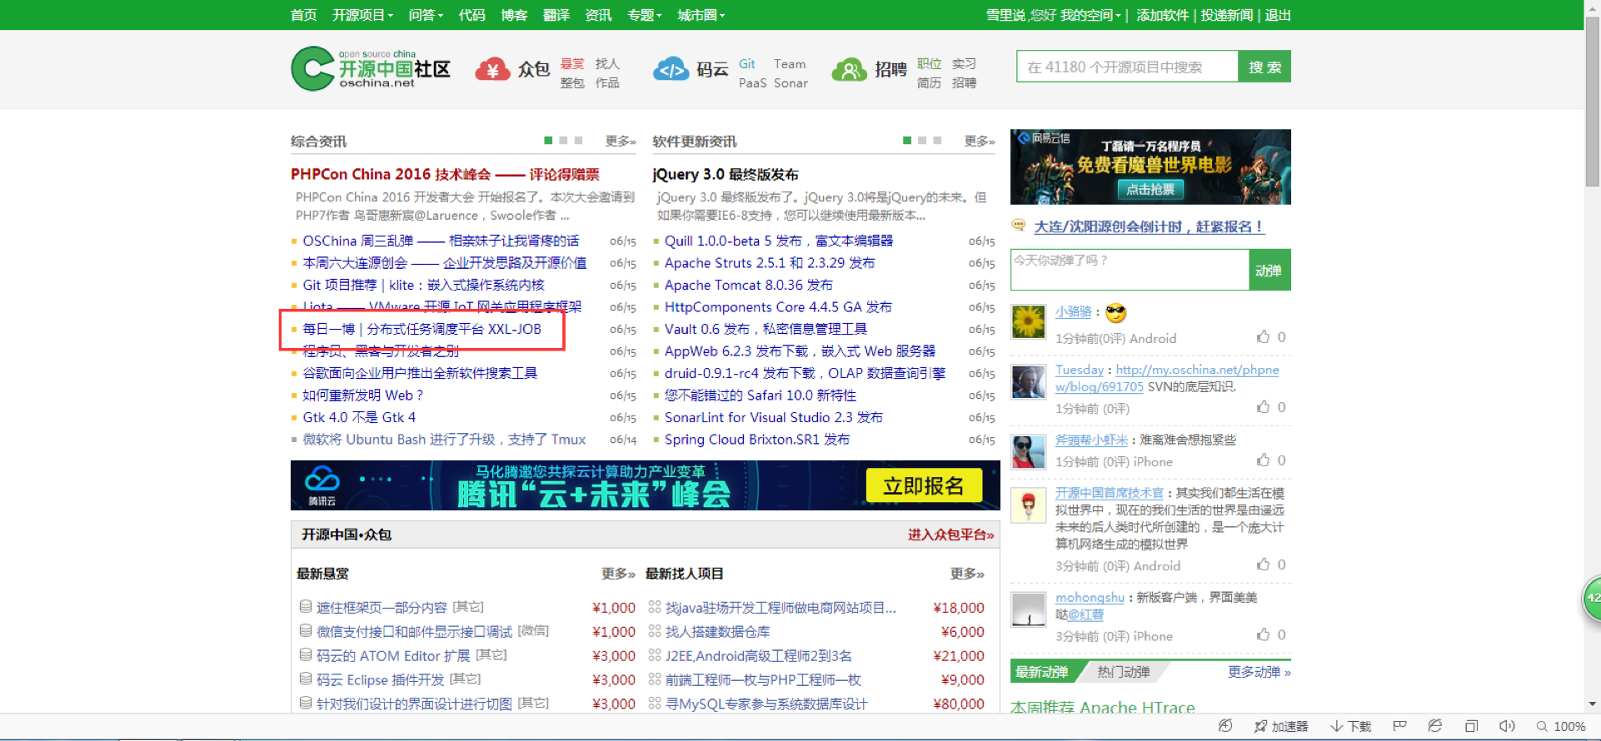Click 小骆骆's sunflower avatar
This screenshot has width=1601, height=741.
tap(1028, 322)
